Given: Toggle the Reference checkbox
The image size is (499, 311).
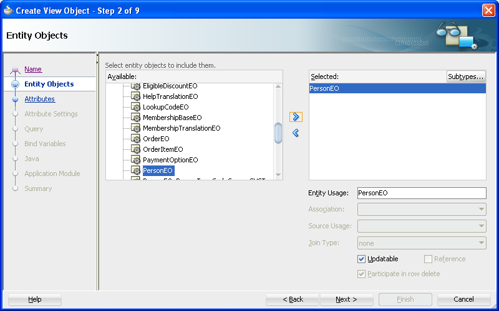Looking at the screenshot, I should pyautogui.click(x=428, y=259).
